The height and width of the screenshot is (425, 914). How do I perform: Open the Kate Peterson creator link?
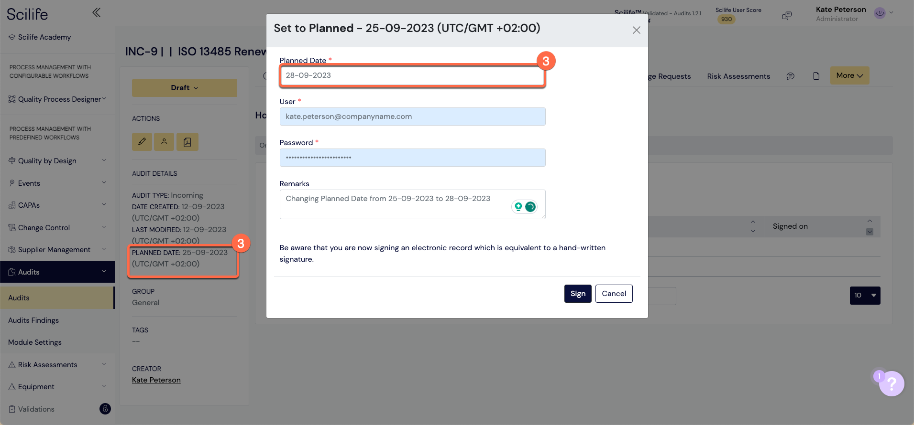[156, 380]
